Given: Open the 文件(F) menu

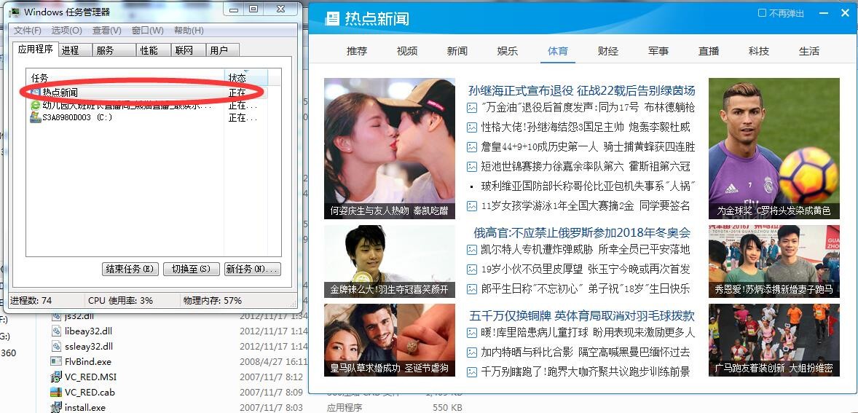Looking at the screenshot, I should pyautogui.click(x=28, y=31).
